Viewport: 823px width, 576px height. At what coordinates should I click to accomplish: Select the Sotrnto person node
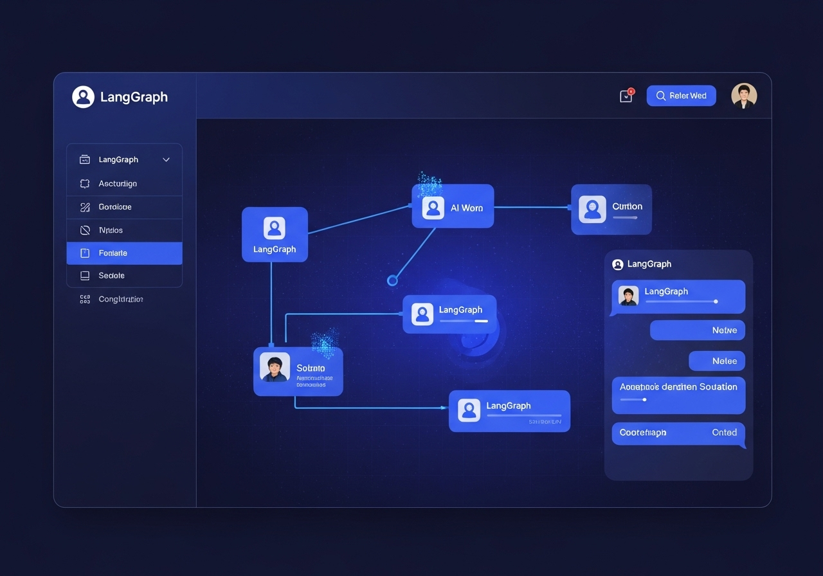pos(298,372)
